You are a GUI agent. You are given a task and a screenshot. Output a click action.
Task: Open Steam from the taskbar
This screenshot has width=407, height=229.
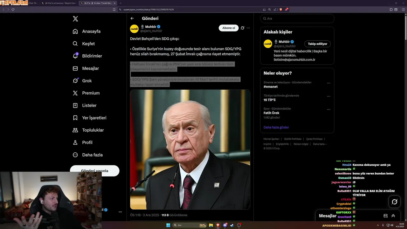[232, 225]
